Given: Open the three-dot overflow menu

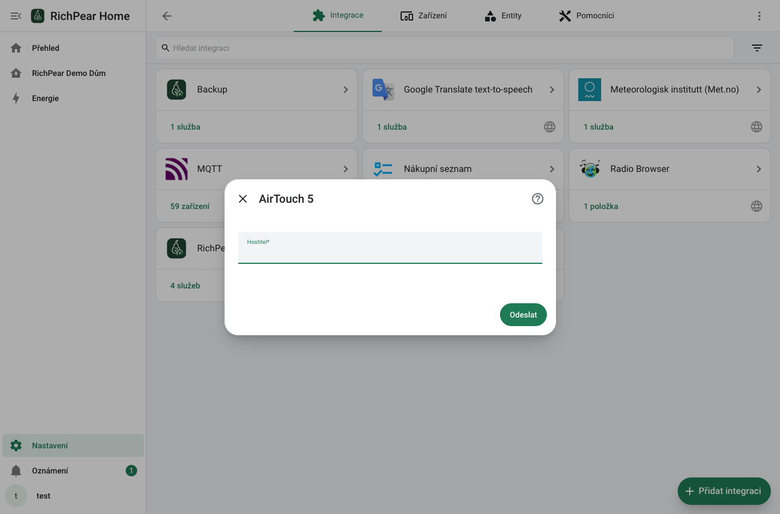Looking at the screenshot, I should [x=759, y=16].
